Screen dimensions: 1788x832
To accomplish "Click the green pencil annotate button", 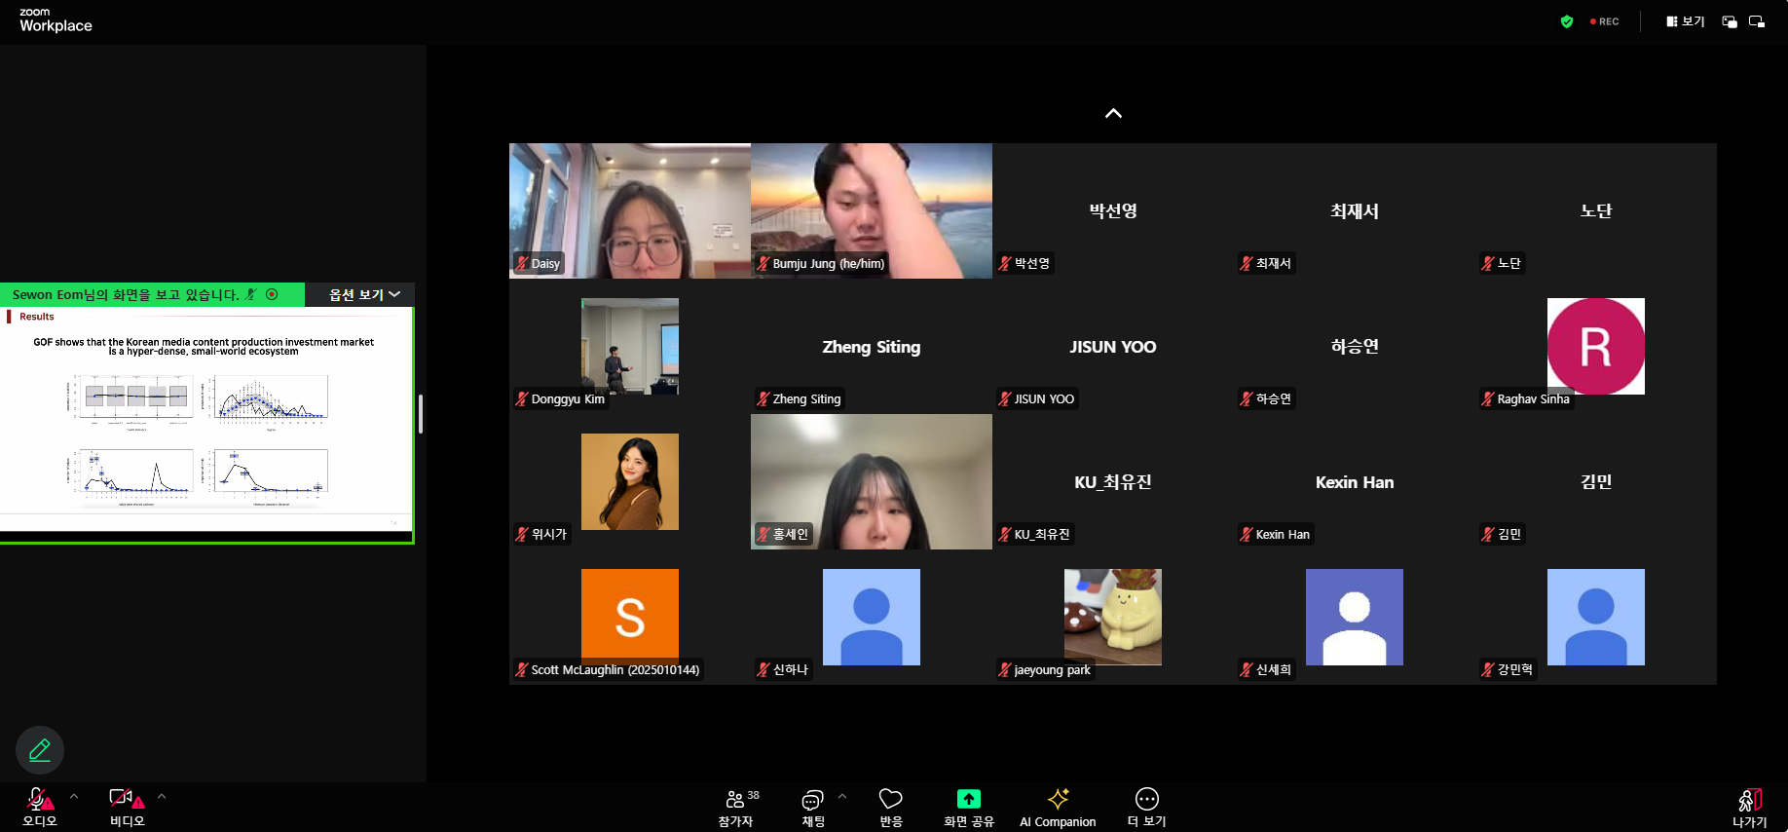I will pos(40,749).
